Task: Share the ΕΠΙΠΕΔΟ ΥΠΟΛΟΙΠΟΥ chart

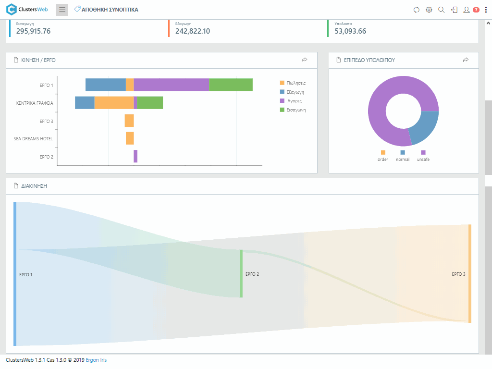Action: [466, 60]
